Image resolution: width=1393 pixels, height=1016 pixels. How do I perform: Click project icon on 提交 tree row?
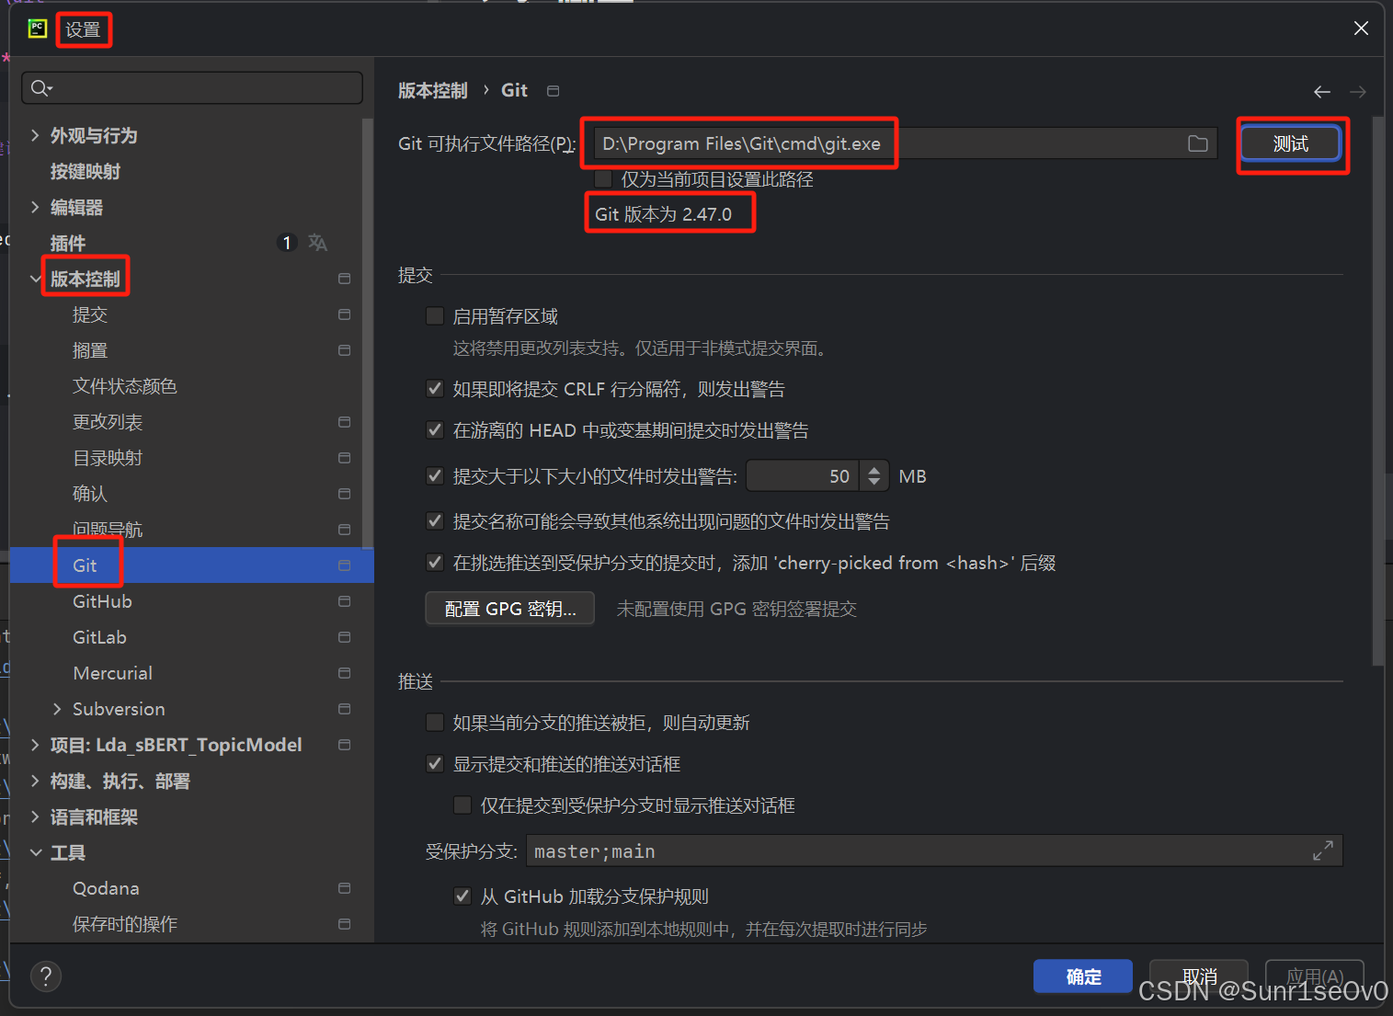(344, 314)
